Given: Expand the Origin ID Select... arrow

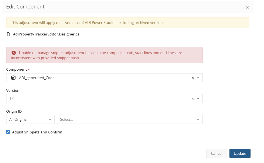Looking at the screenshot, I should click(198, 120).
